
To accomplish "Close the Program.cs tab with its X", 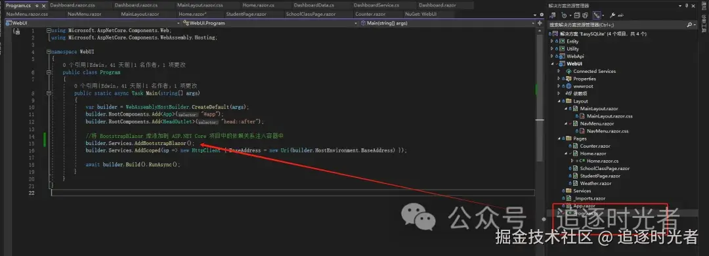I will [43, 5].
